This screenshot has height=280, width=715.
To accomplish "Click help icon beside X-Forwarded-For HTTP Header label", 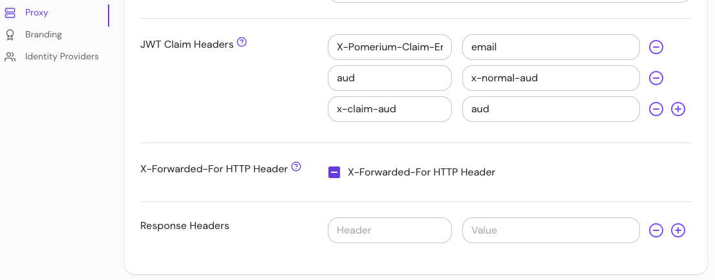I will click(x=296, y=166).
